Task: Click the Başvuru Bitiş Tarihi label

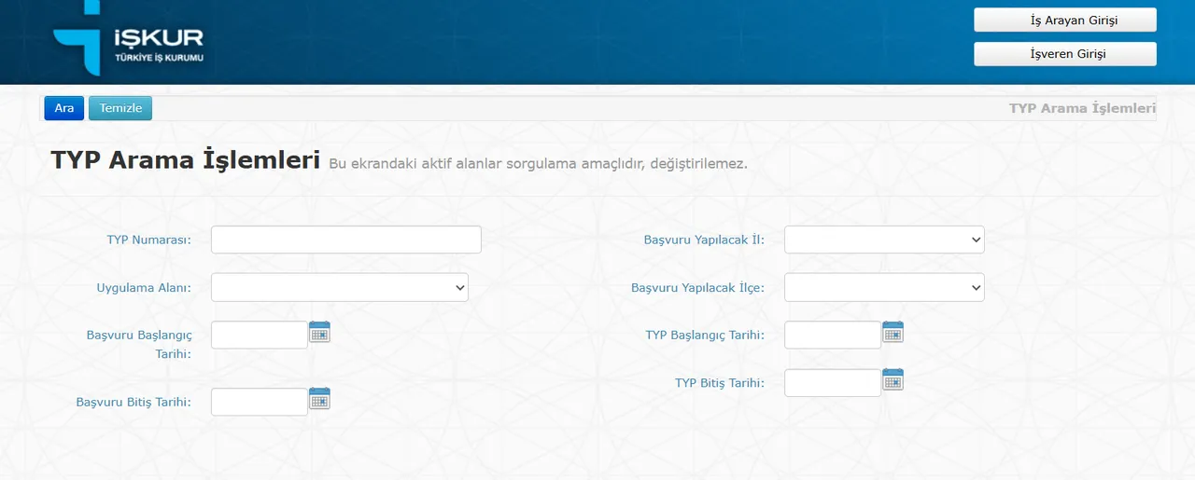Action: point(134,402)
